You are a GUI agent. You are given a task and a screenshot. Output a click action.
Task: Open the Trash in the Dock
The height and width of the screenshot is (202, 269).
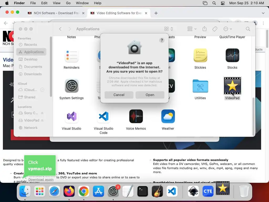click(244, 191)
